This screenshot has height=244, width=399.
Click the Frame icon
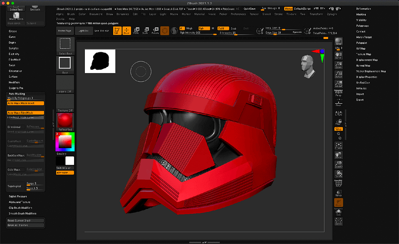click(338, 146)
